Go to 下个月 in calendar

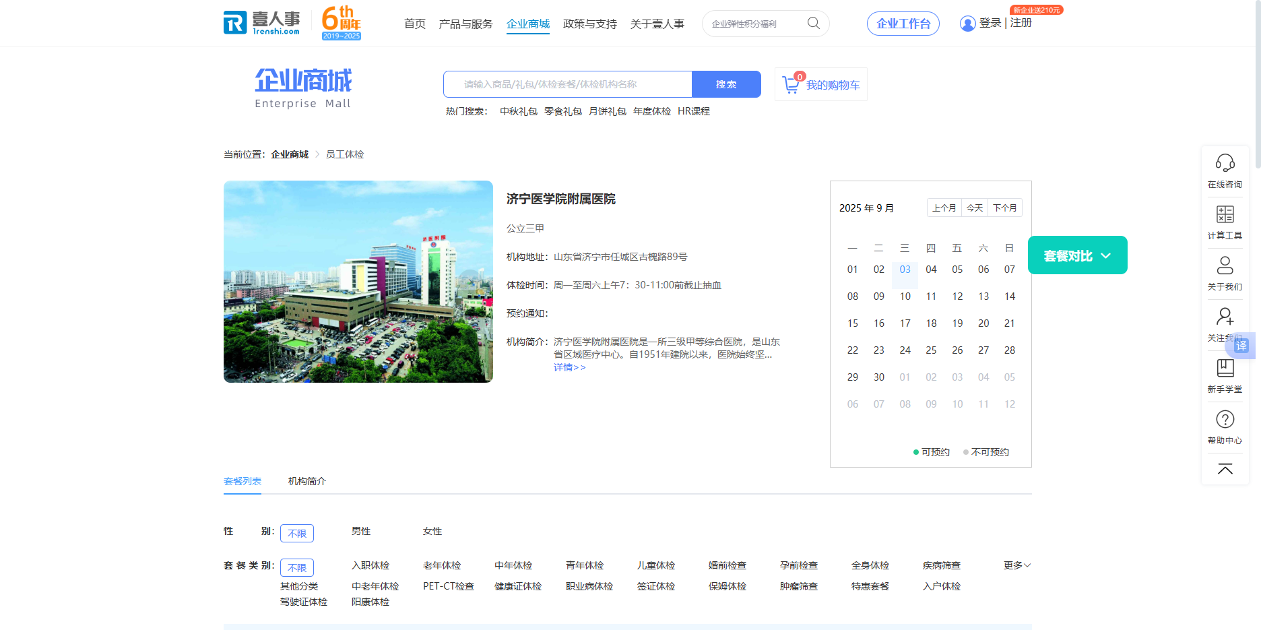pos(1005,208)
